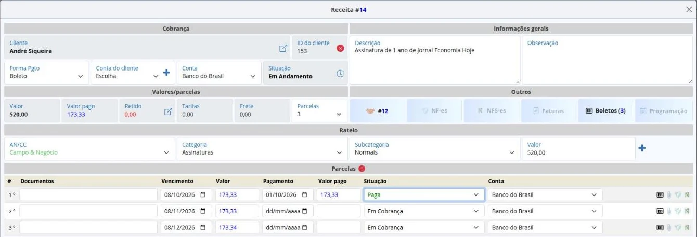Image resolution: width=697 pixels, height=237 pixels.
Task: Open the Conta dropdown of parcel 1
Action: pos(545,195)
